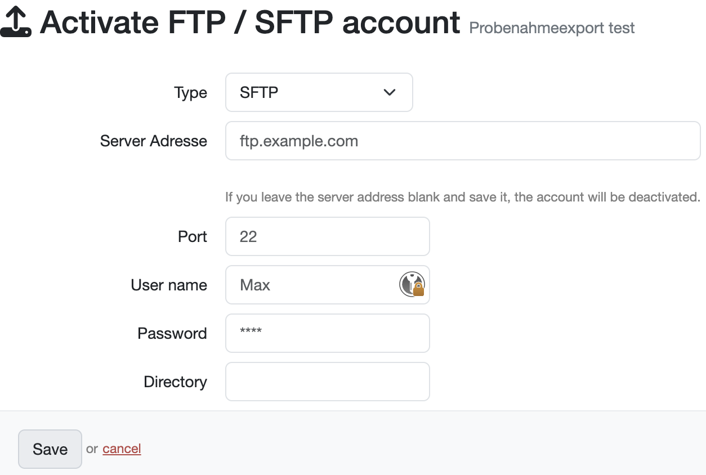Click the server address blank hint text
706x475 pixels.
(x=462, y=197)
